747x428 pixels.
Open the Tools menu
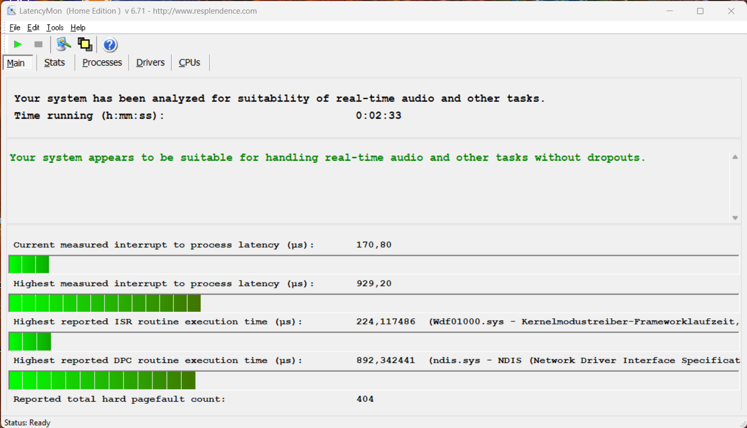tap(55, 28)
